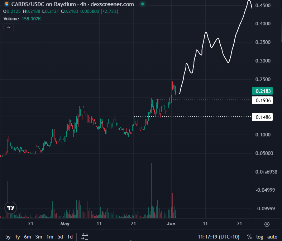Click the high value H0.2188
The width and height of the screenshot is (282, 241).
32,11
